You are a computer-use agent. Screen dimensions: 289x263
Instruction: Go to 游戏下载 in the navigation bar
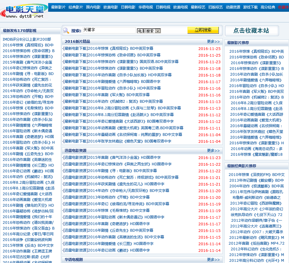(x=250, y=7)
